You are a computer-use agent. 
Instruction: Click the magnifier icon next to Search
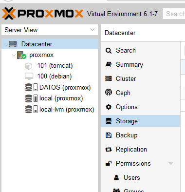click(x=109, y=51)
